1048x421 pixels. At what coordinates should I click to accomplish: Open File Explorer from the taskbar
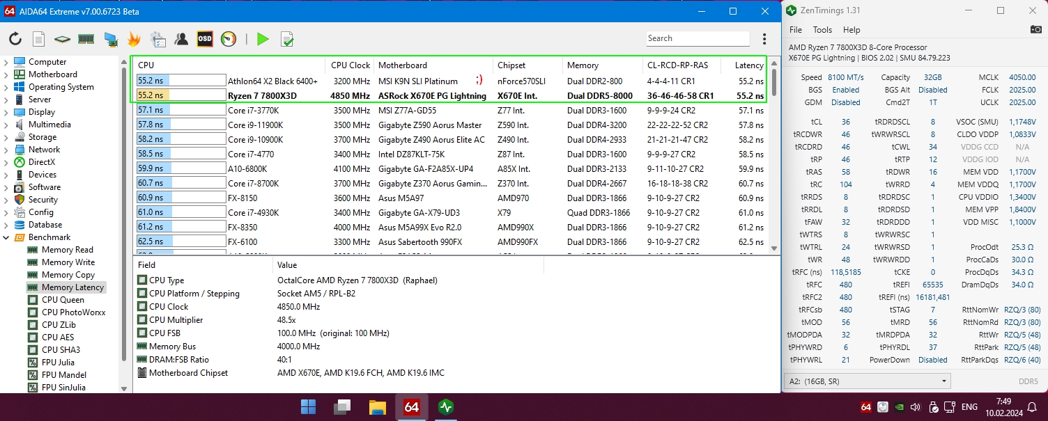(377, 408)
